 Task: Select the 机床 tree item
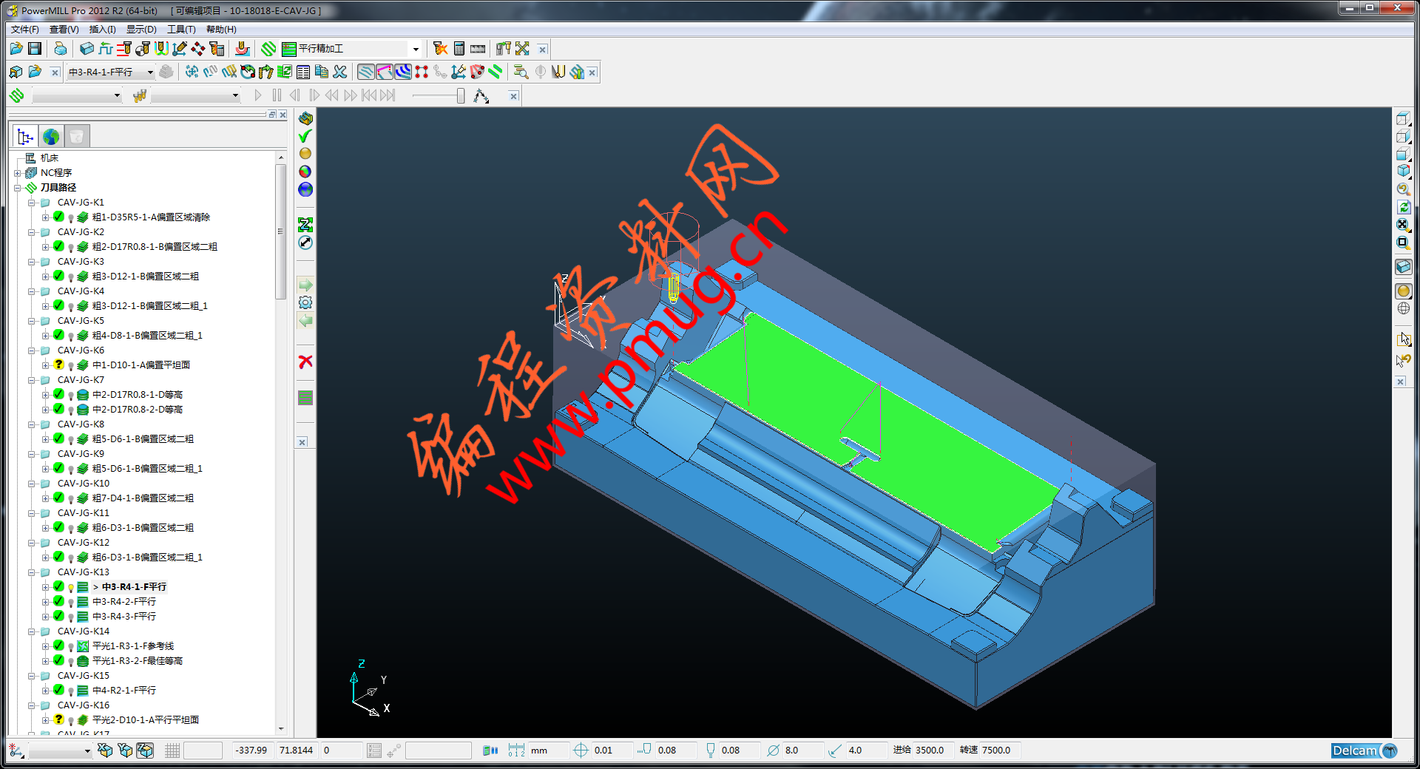click(50, 158)
